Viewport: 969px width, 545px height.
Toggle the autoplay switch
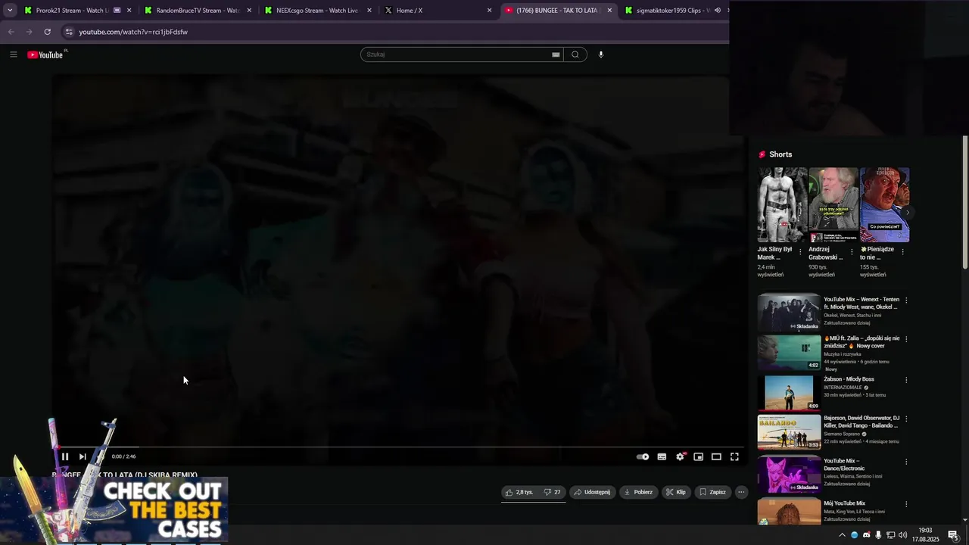click(x=643, y=456)
